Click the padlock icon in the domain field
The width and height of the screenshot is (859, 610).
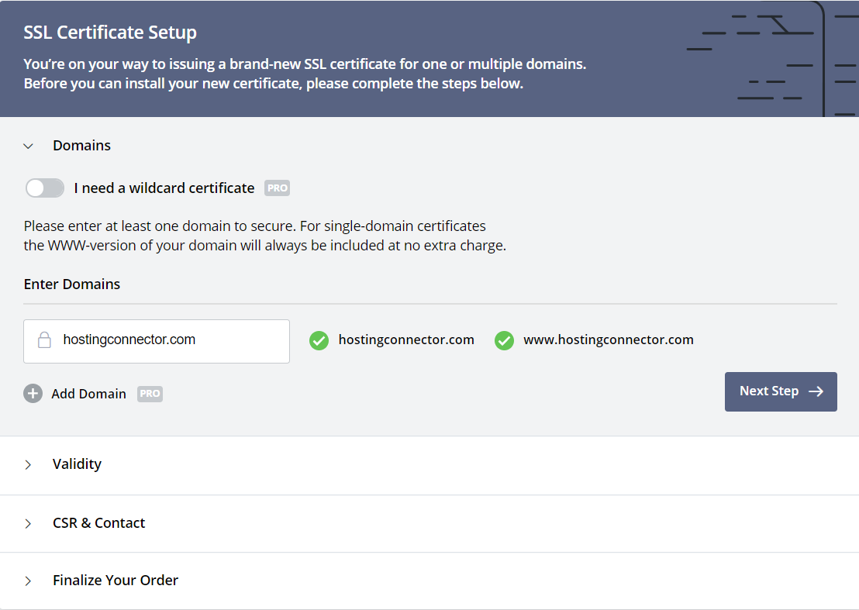[x=44, y=340]
